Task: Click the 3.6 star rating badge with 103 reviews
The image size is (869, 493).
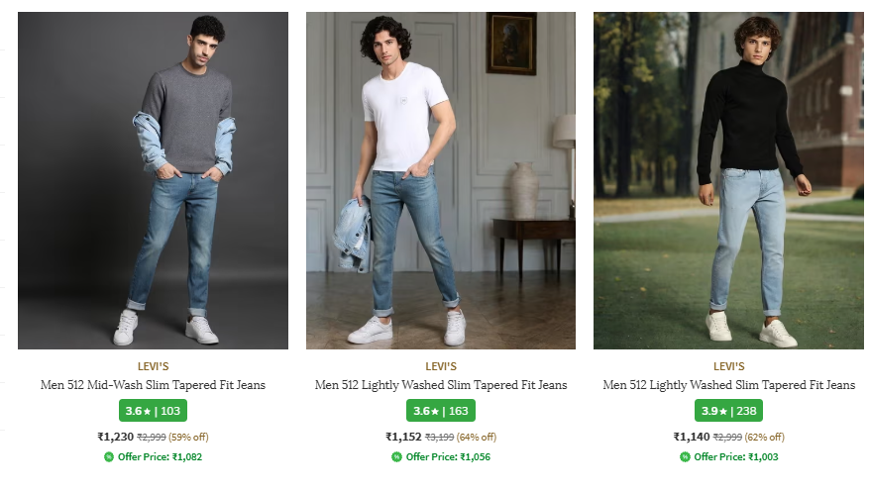Action: tap(153, 410)
